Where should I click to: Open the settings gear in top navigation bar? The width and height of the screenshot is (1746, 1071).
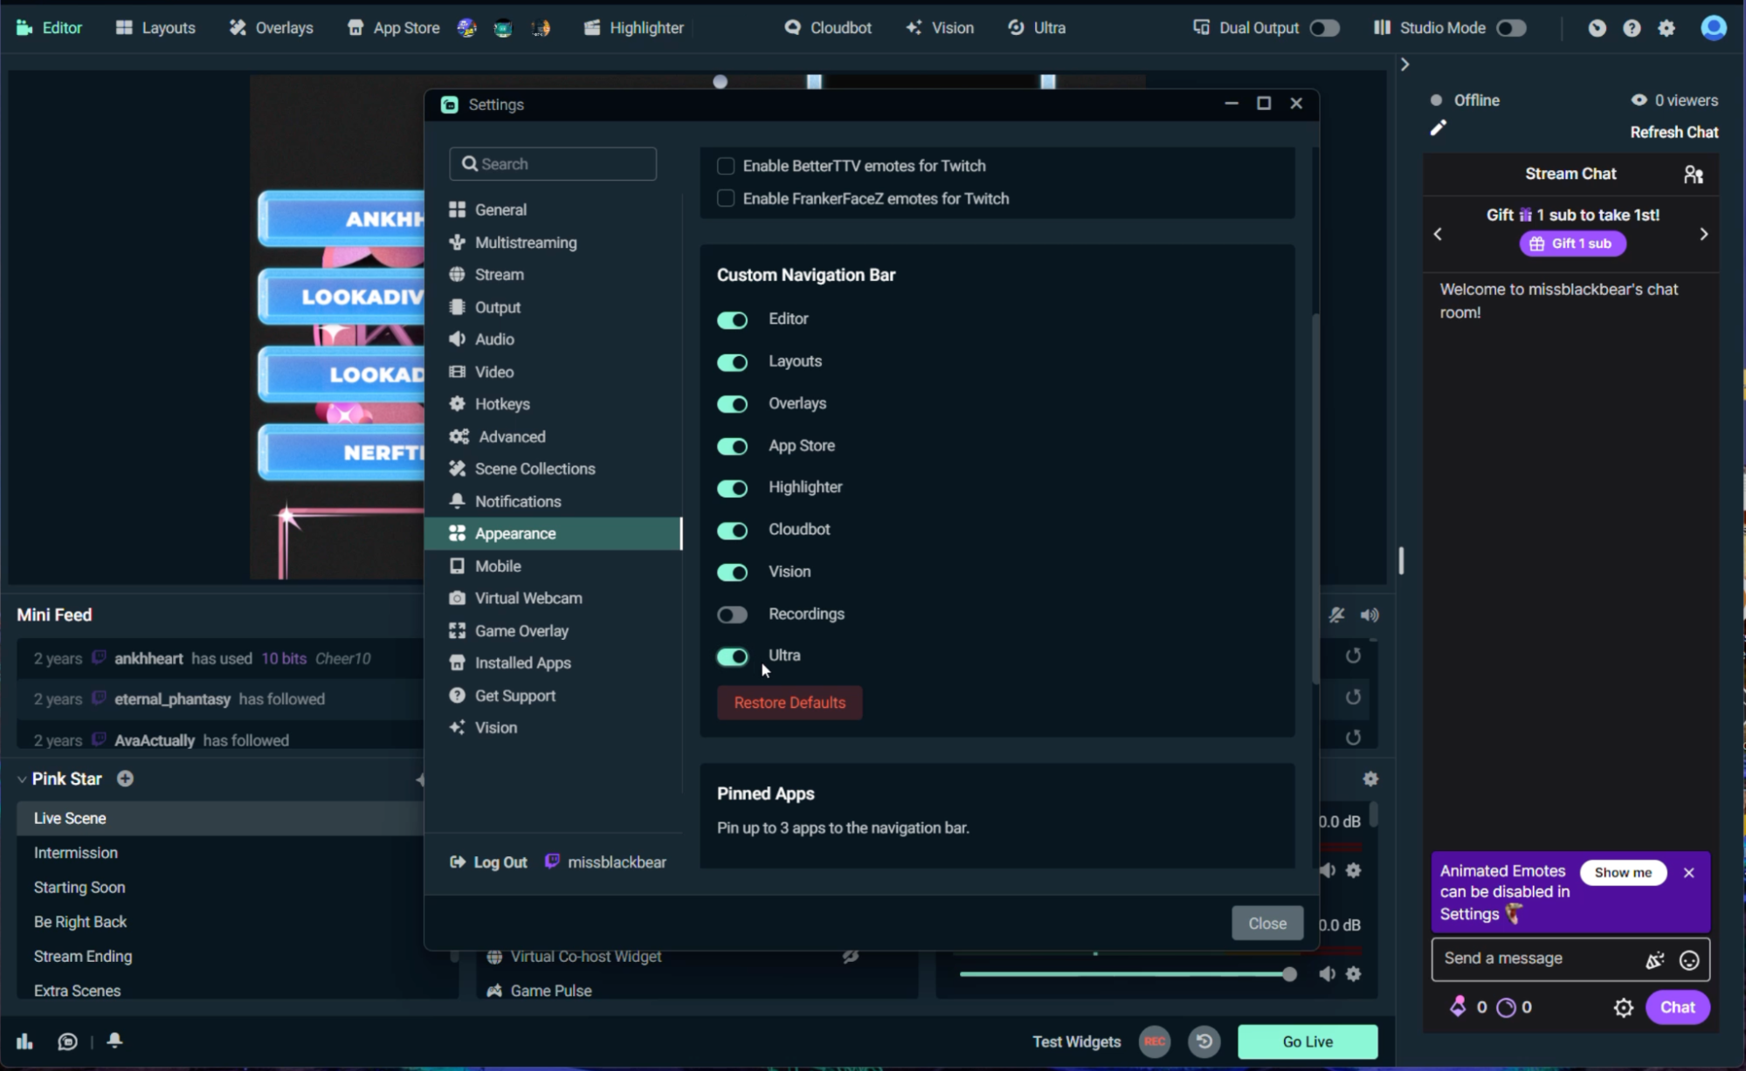[x=1667, y=28]
